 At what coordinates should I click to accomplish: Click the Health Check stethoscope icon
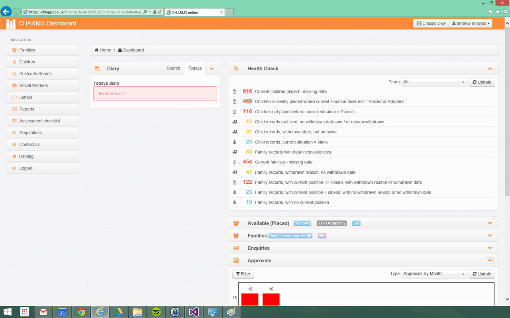pos(236,68)
